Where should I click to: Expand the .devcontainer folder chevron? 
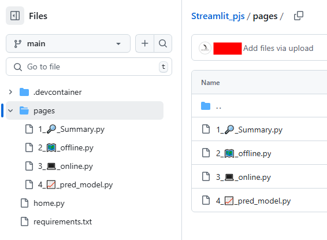[10, 92]
